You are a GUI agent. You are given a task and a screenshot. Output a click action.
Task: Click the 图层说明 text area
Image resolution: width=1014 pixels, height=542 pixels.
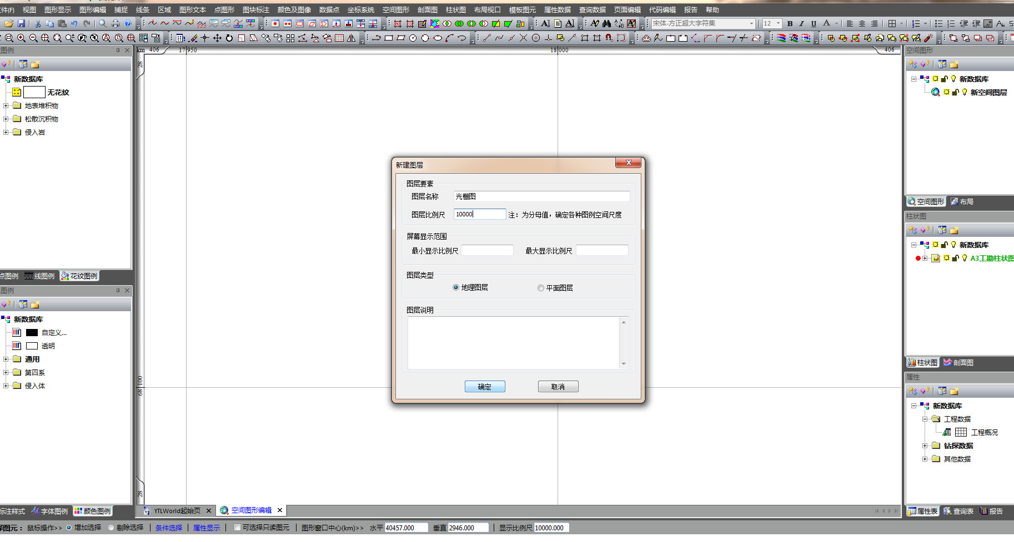click(514, 342)
